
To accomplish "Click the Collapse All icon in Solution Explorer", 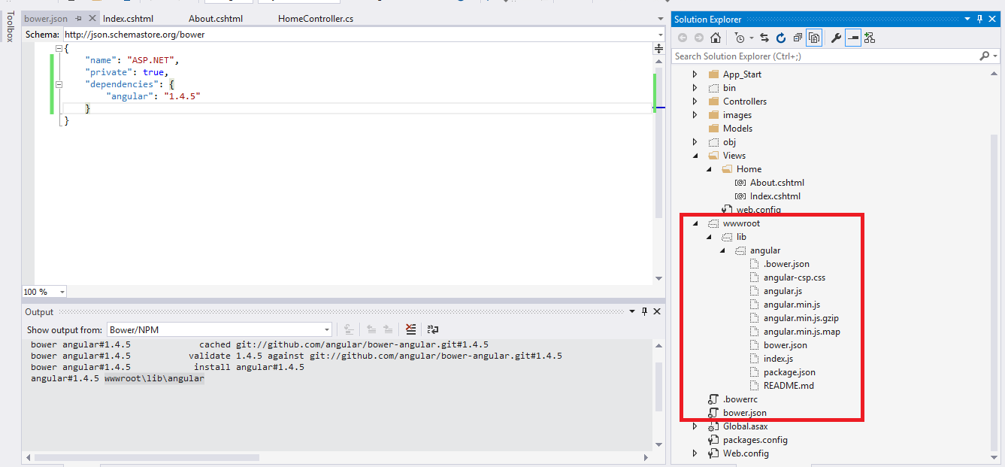I will click(x=797, y=38).
